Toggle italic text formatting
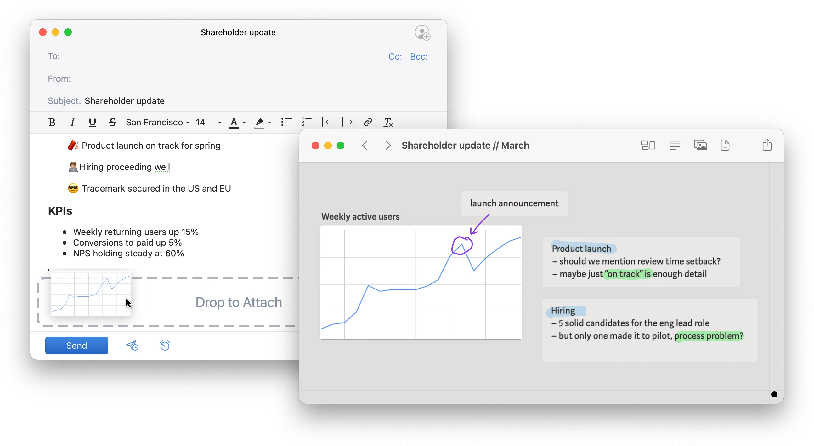The height and width of the screenshot is (446, 814). [72, 122]
